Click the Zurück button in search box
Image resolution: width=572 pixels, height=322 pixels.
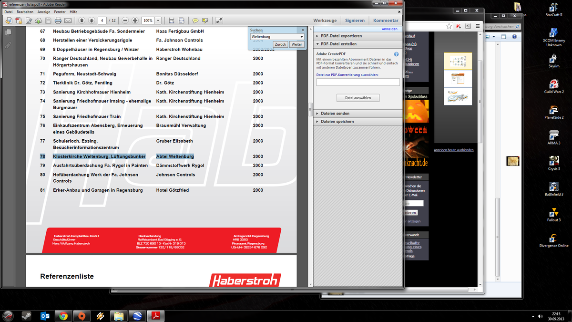[281, 44]
